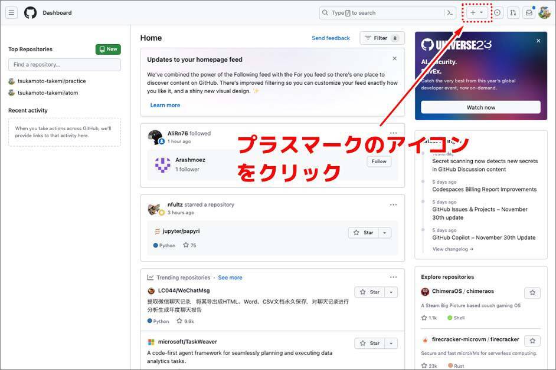The image size is (556, 370).
Task: Open Codespaces Billing Report Improvements changelog
Action: (x=485, y=190)
